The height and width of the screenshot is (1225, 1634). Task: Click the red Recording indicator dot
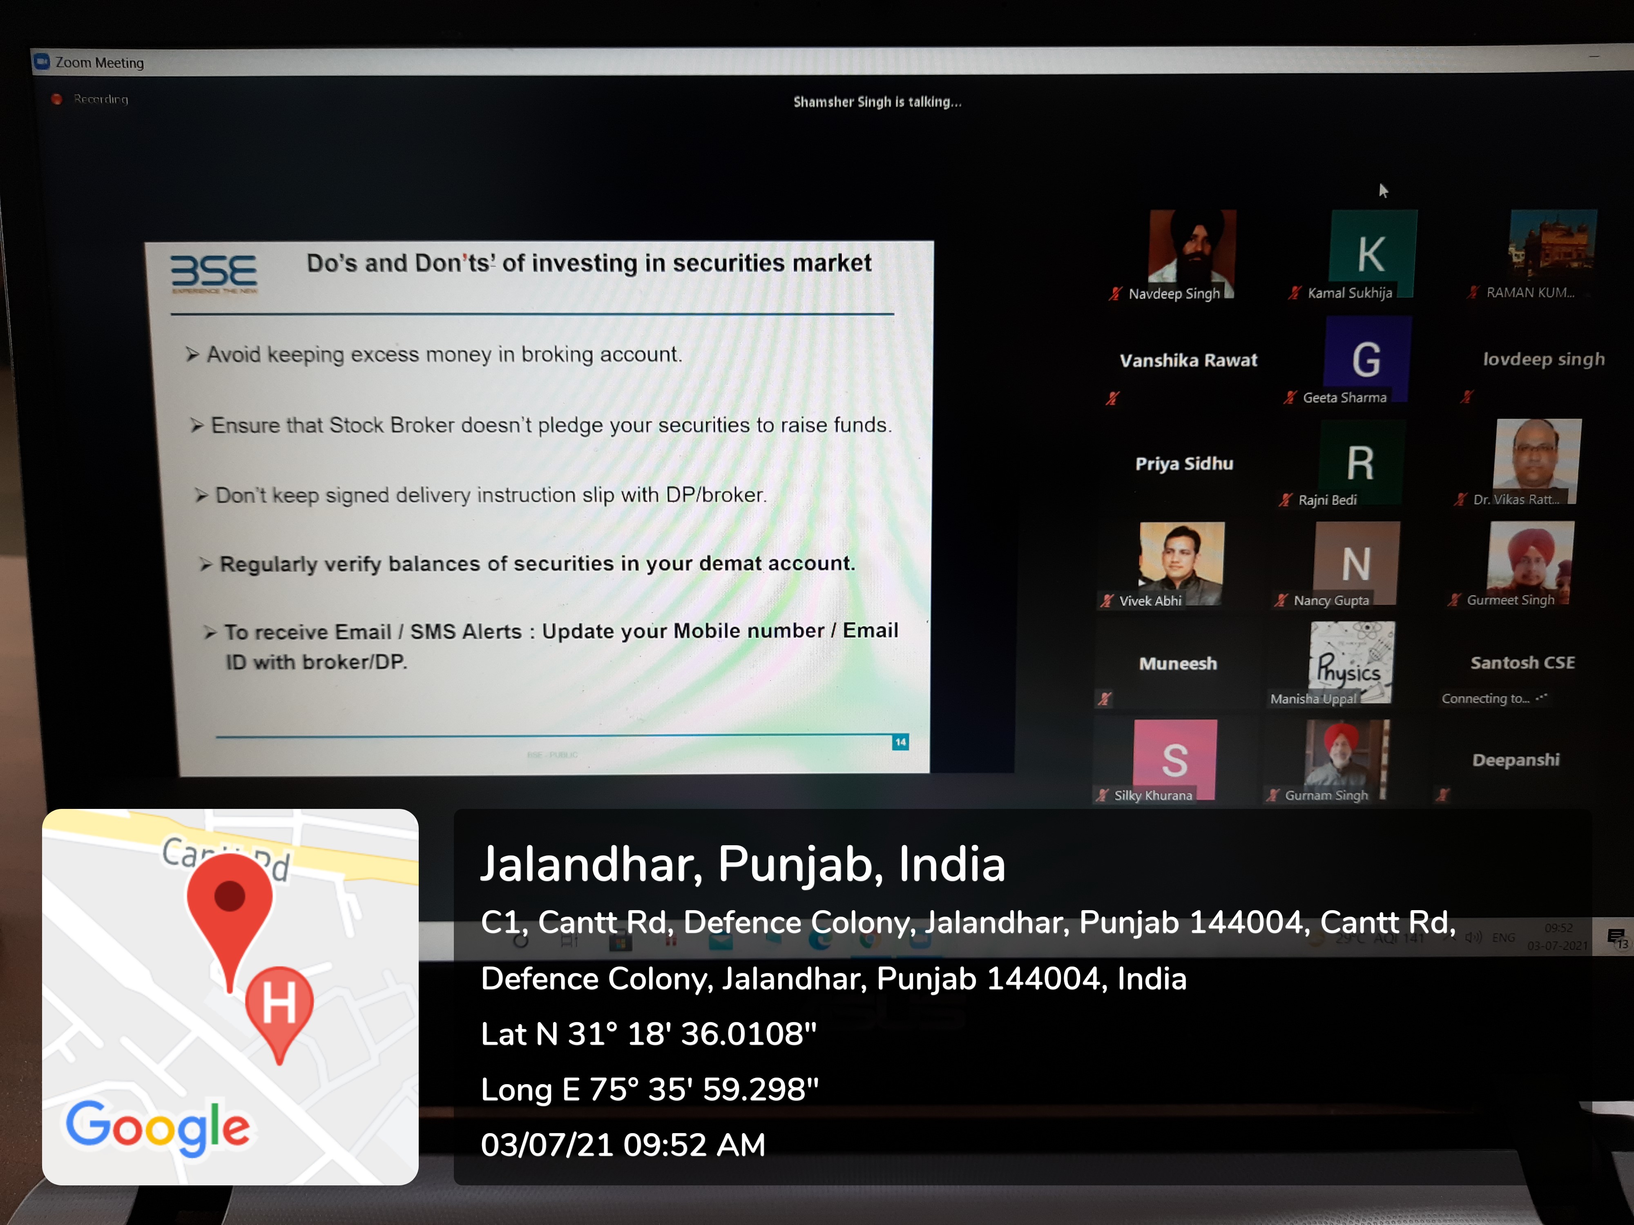(57, 99)
